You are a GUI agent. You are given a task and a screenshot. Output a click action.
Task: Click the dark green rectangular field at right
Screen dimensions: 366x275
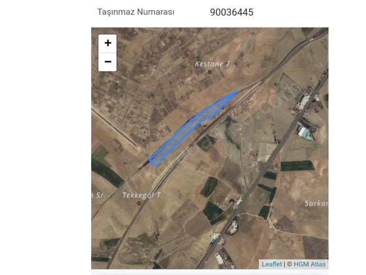297,166
